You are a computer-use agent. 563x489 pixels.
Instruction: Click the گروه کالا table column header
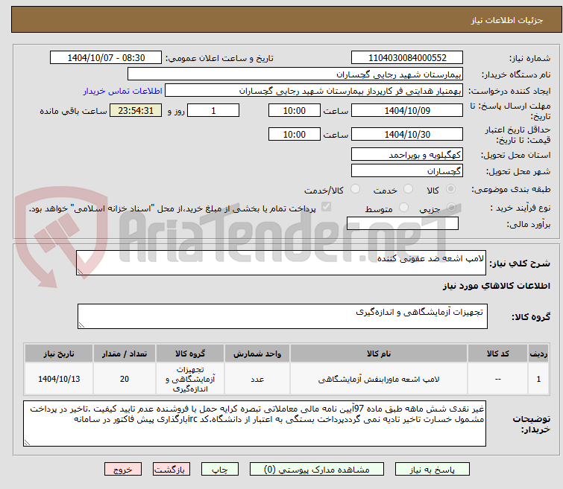point(190,354)
